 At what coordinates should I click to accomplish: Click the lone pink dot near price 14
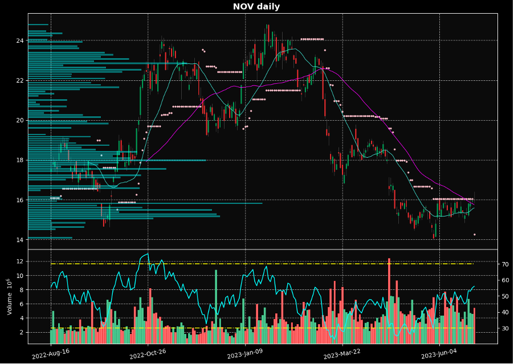474,235
